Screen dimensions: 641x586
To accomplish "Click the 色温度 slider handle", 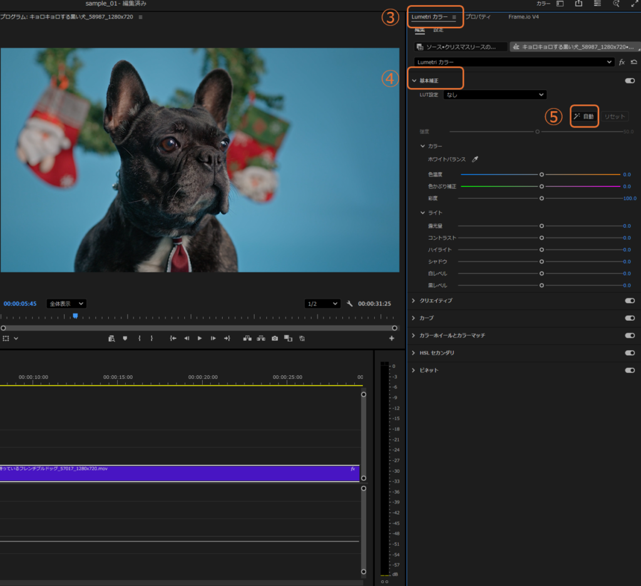I will click(x=541, y=174).
